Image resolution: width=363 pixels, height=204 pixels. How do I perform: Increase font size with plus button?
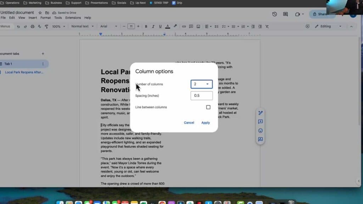pyautogui.click(x=138, y=26)
